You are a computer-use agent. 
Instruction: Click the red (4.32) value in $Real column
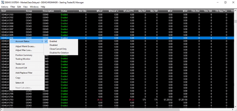100,100
